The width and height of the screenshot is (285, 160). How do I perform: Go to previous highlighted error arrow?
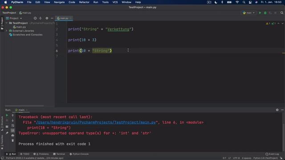pyautogui.click(x=278, y=24)
